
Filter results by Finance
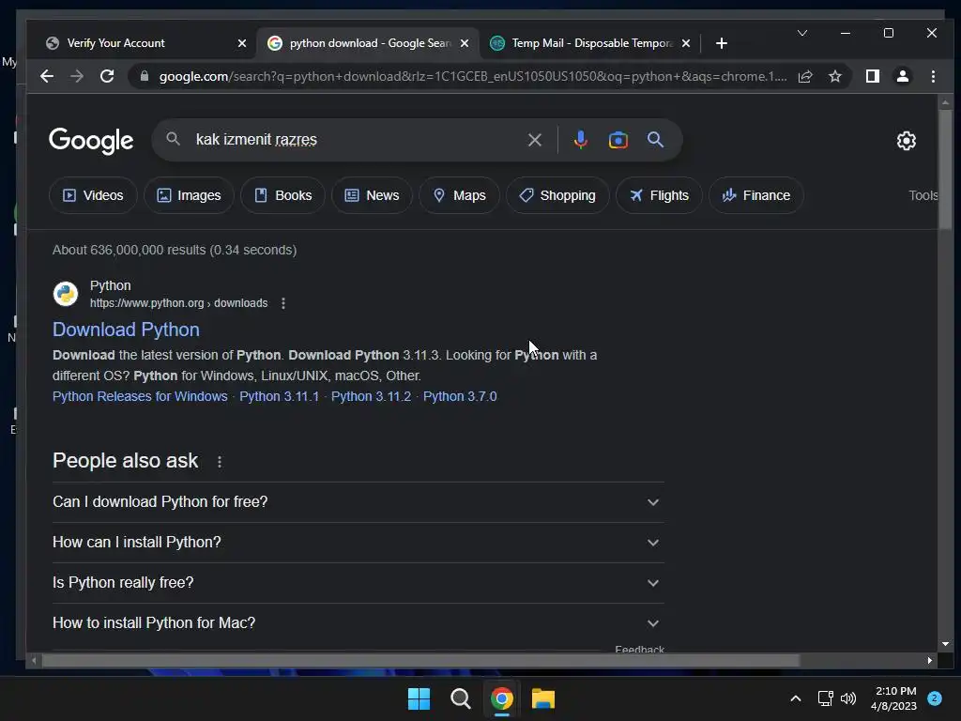(755, 195)
